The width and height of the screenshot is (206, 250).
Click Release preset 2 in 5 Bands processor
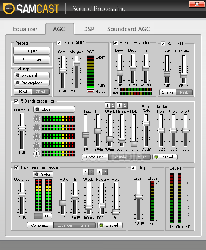pos(125,106)
